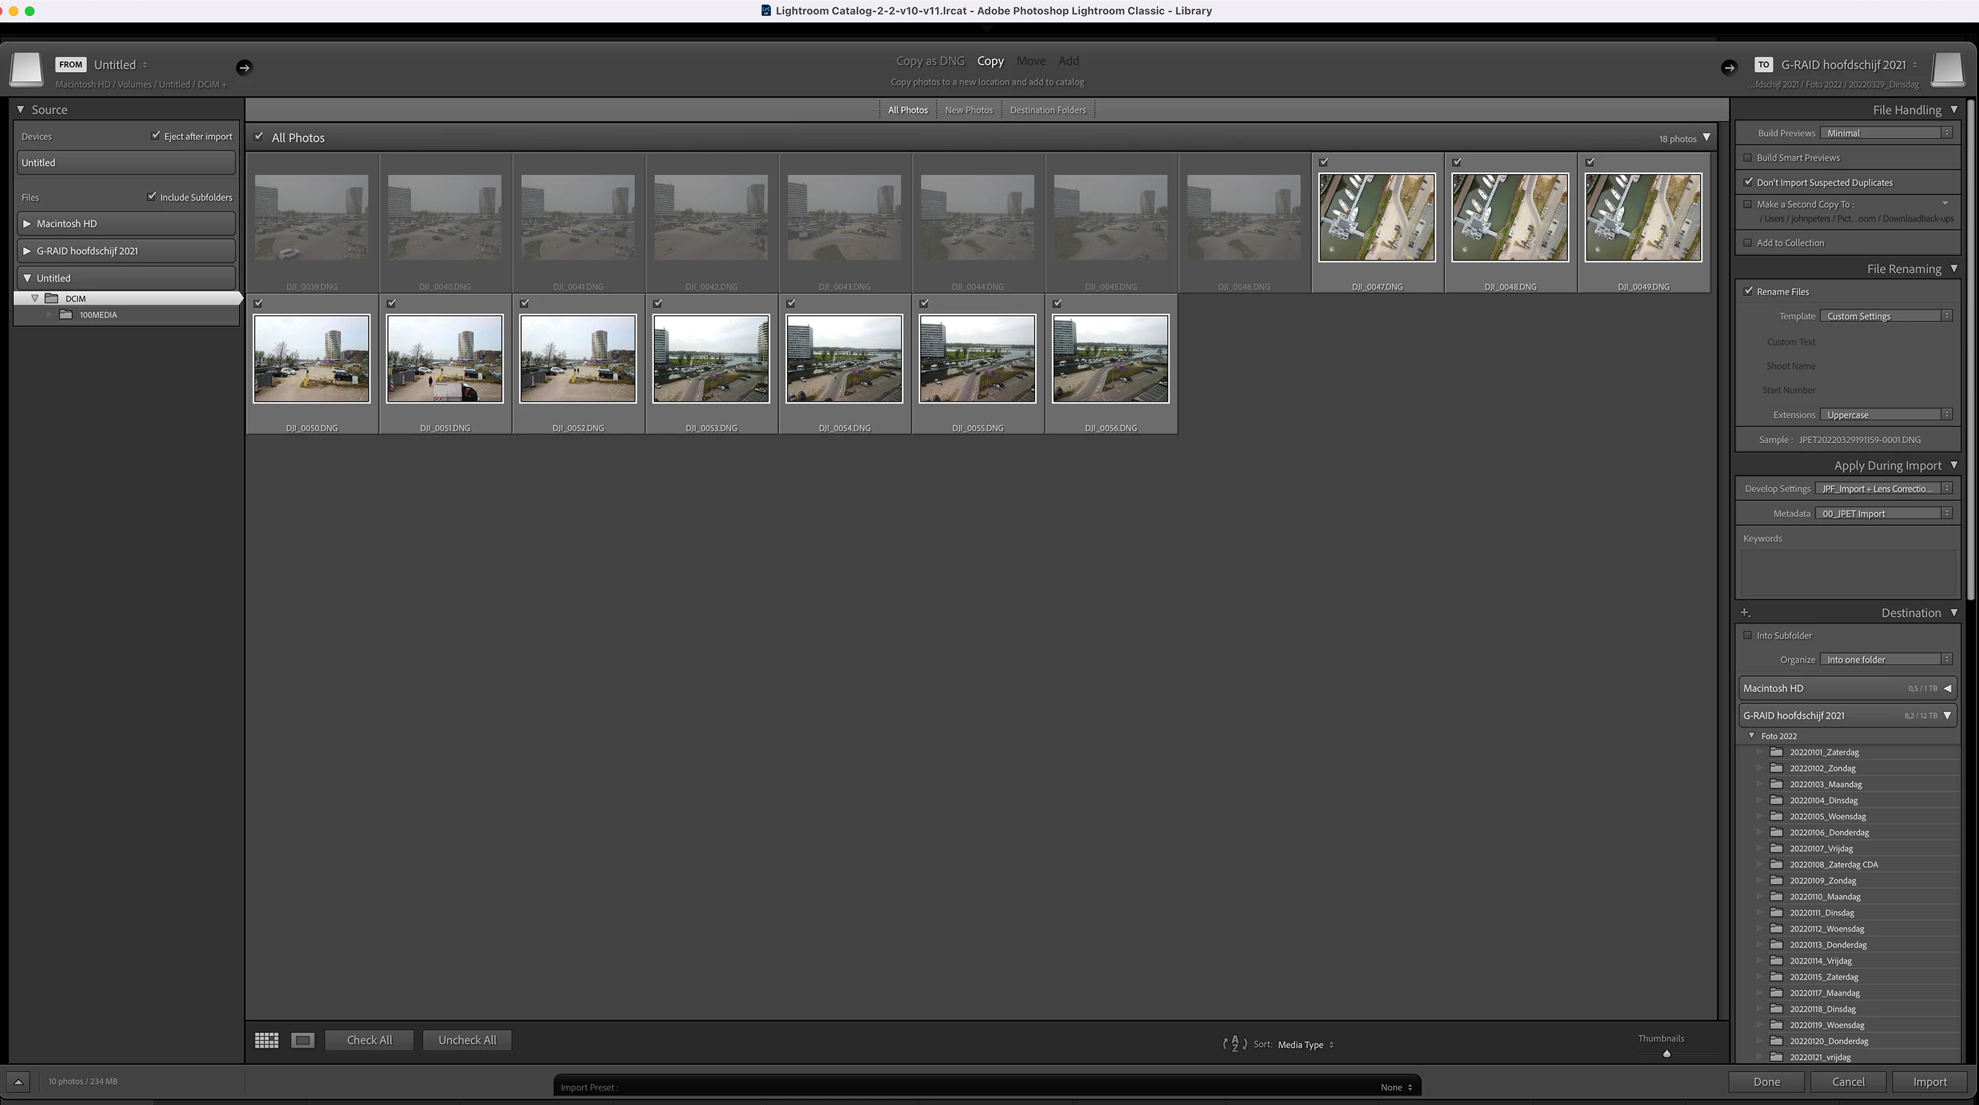Enable Build Smart Previews checkbox
This screenshot has height=1105, width=1979.
[1747, 158]
